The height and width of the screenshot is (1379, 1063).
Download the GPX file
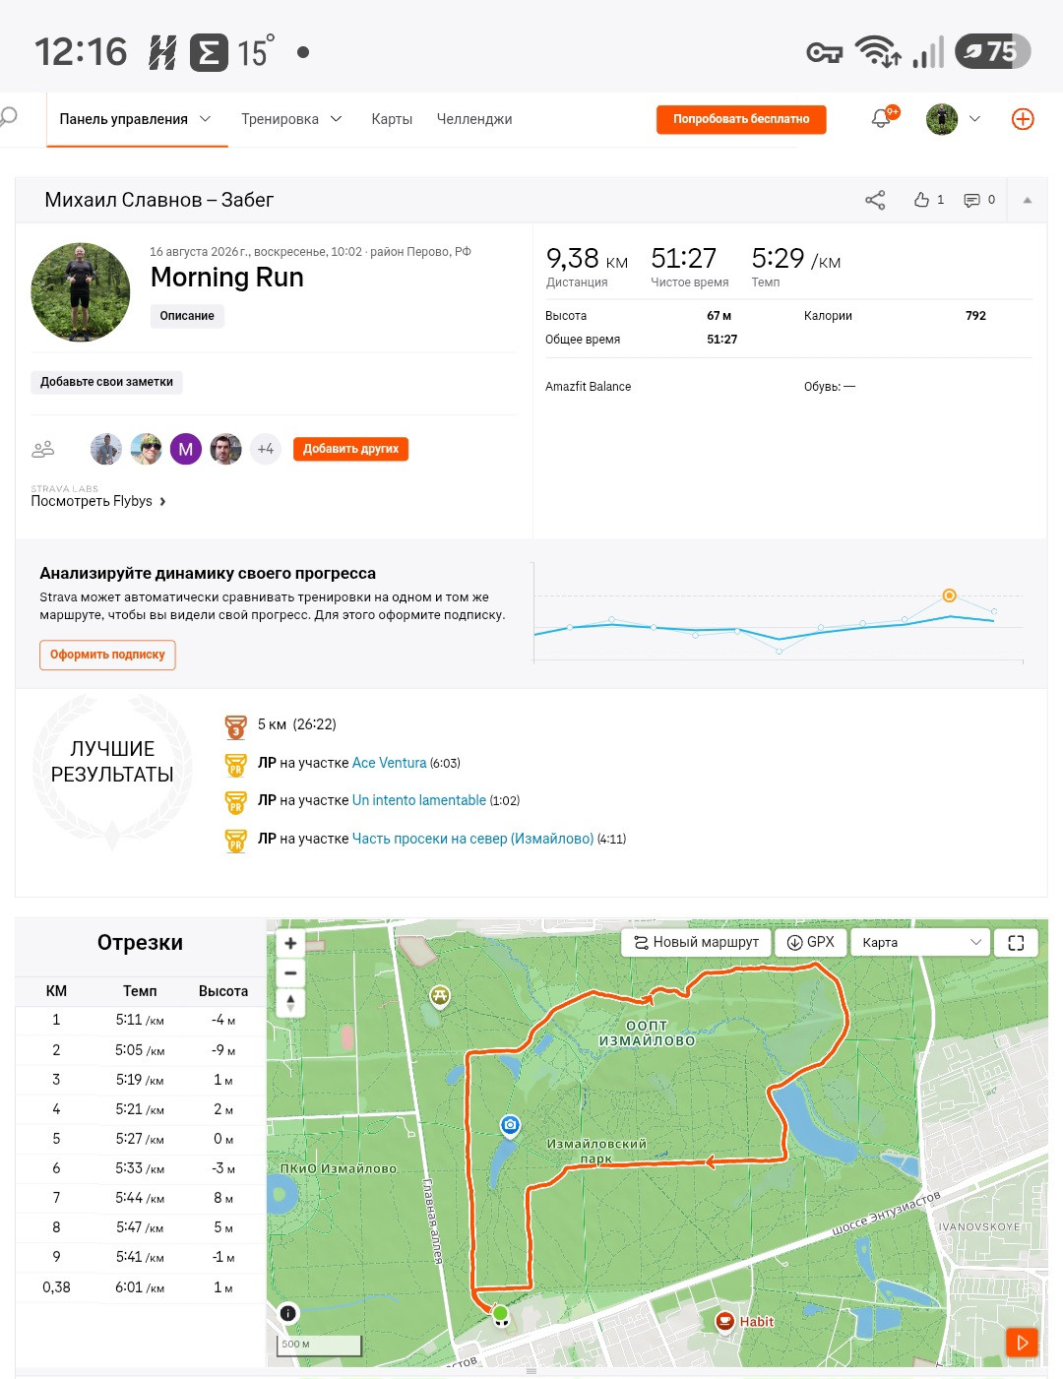(811, 942)
